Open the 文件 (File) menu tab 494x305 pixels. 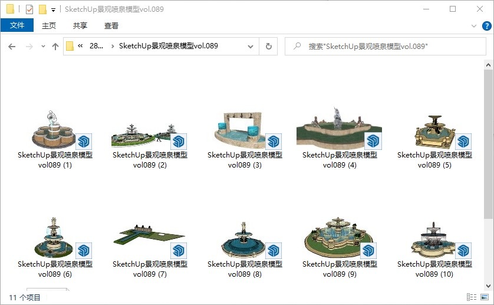tap(17, 25)
